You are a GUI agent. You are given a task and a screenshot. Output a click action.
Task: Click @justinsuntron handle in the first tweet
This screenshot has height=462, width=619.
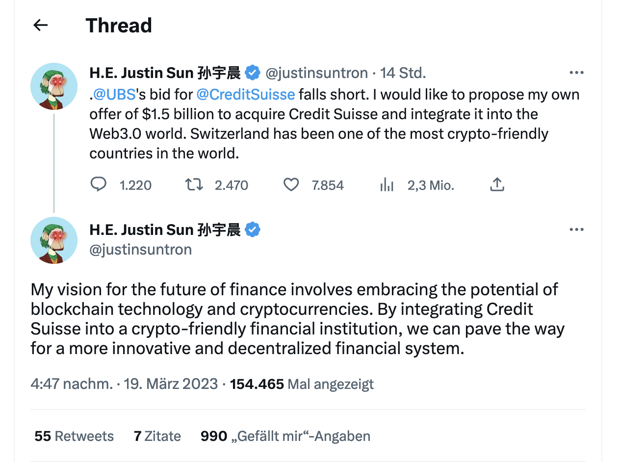point(316,73)
